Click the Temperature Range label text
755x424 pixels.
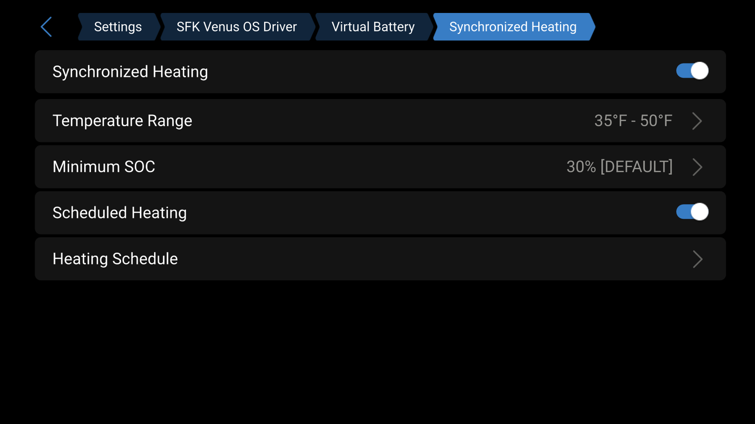(122, 121)
